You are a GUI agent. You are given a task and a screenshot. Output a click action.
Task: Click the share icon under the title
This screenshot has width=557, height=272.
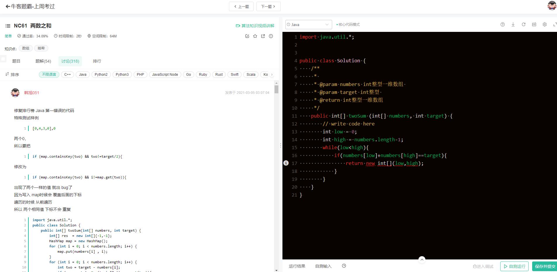coord(263,36)
